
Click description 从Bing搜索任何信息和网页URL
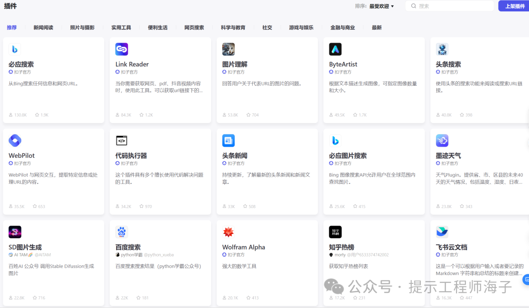(x=44, y=84)
